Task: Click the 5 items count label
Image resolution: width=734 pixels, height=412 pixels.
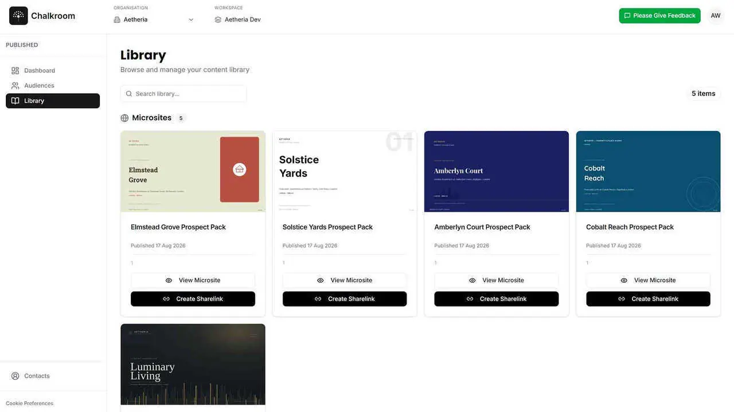Action: [x=704, y=94]
